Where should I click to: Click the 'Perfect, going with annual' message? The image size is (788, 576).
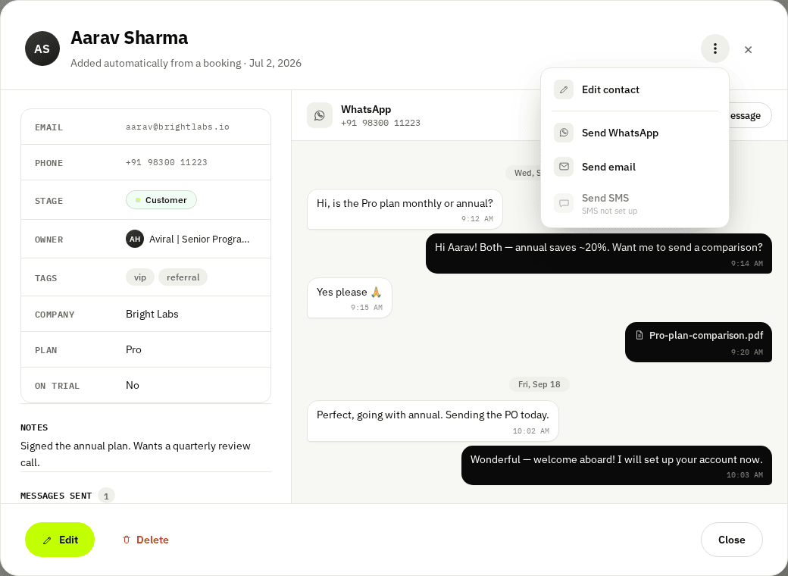click(433, 421)
